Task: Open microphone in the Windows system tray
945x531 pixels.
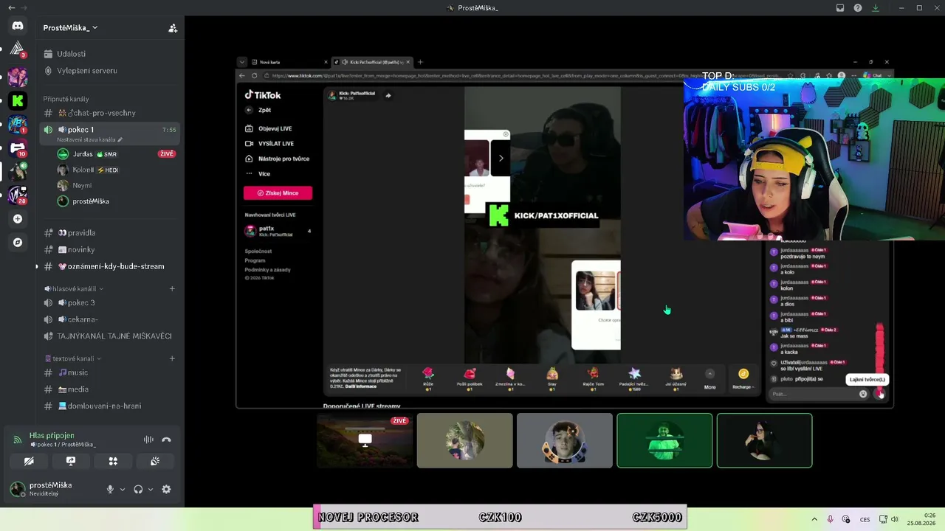Action: coord(830,519)
